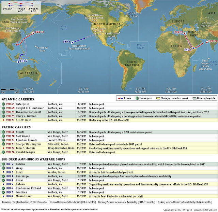Screen dimensions: 218x212
Task: Click 'Under way in the U.S. 6th Fleet AOR'
Action: click(109, 120)
